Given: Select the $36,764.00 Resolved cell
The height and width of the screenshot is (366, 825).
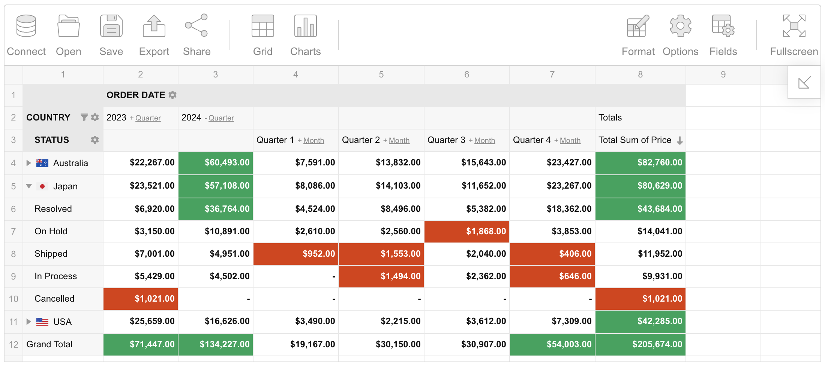Looking at the screenshot, I should (216, 209).
